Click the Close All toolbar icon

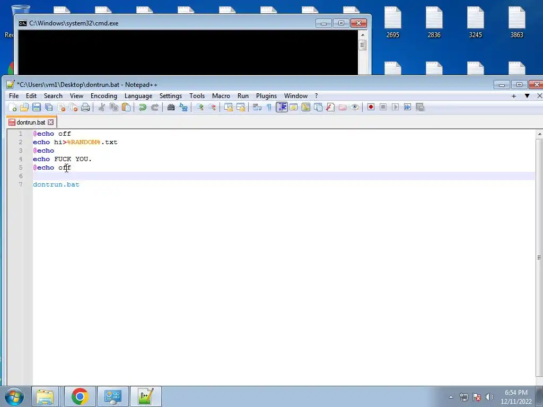coord(73,107)
